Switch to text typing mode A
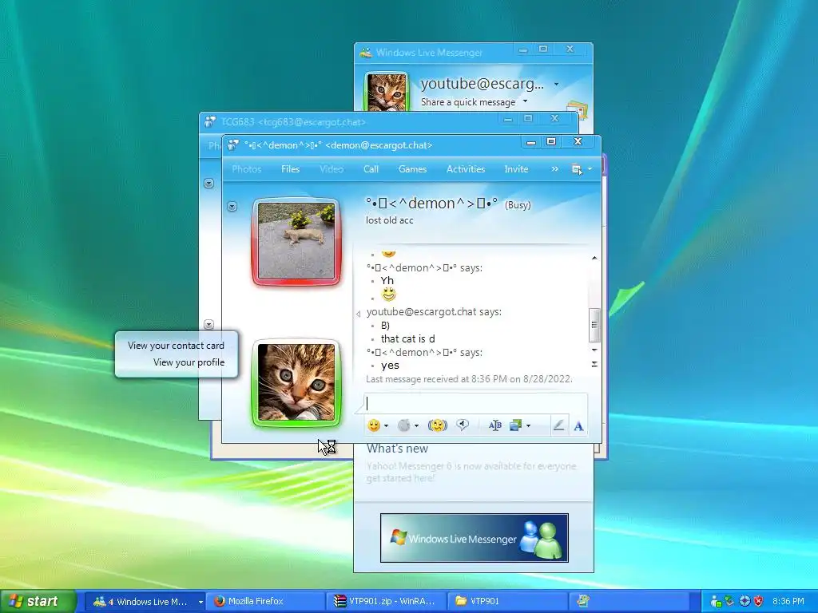The width and height of the screenshot is (818, 613). tap(578, 426)
